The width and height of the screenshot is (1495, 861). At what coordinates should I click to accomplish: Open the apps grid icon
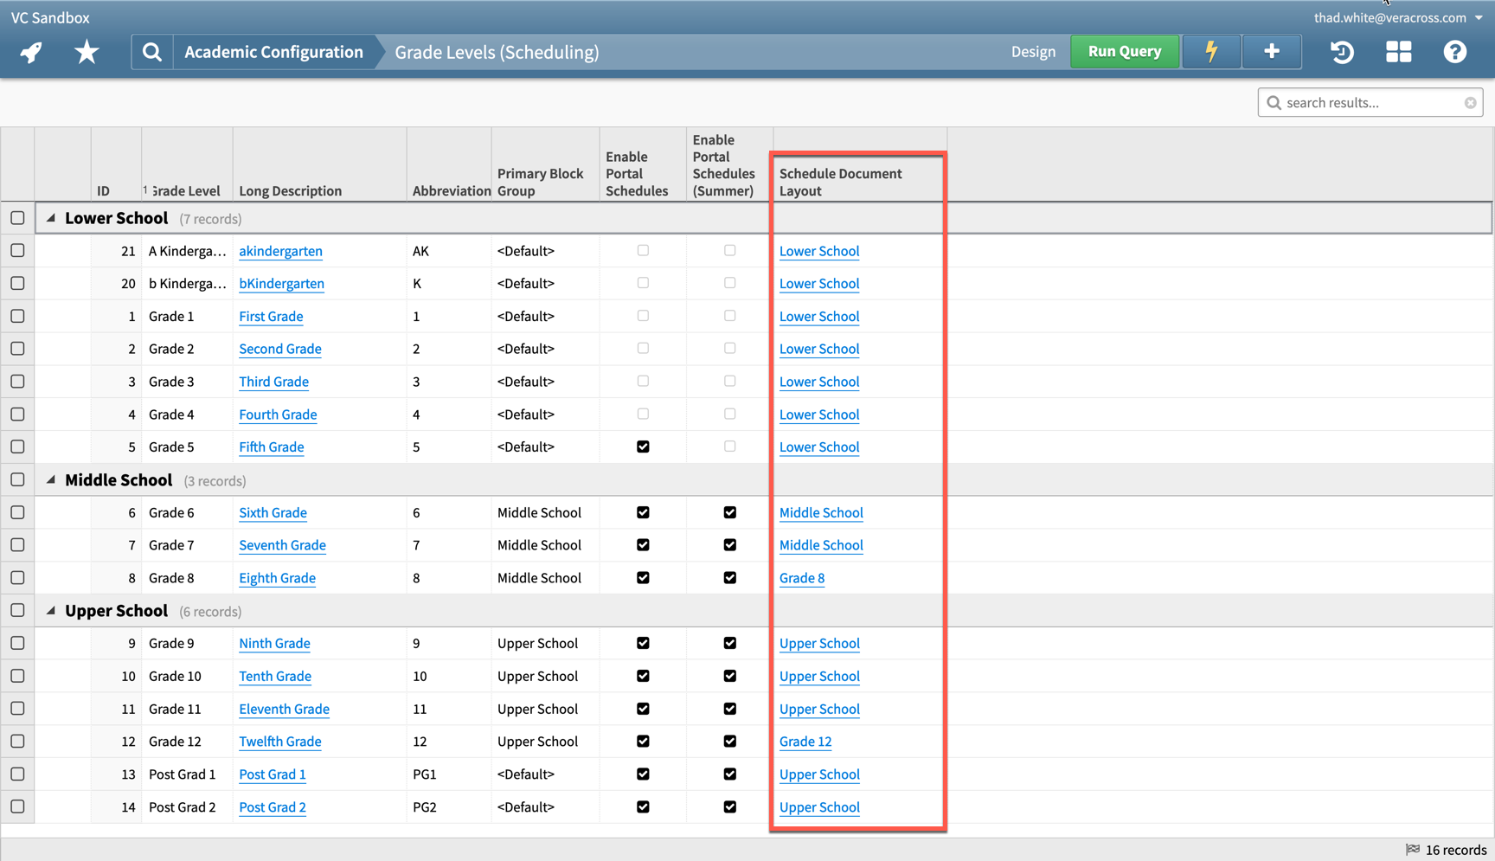[x=1398, y=52]
